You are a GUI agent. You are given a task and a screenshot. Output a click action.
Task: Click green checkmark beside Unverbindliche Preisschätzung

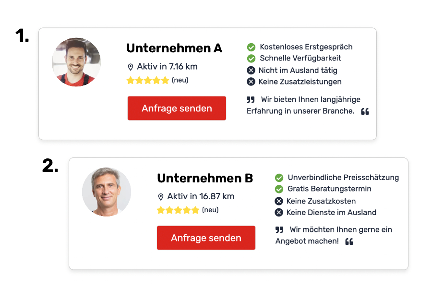click(279, 178)
